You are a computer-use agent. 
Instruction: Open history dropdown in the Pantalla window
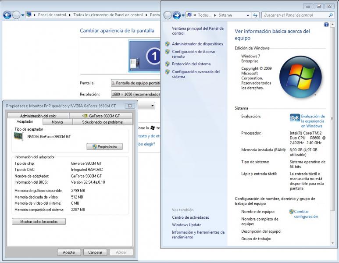(x=23, y=15)
